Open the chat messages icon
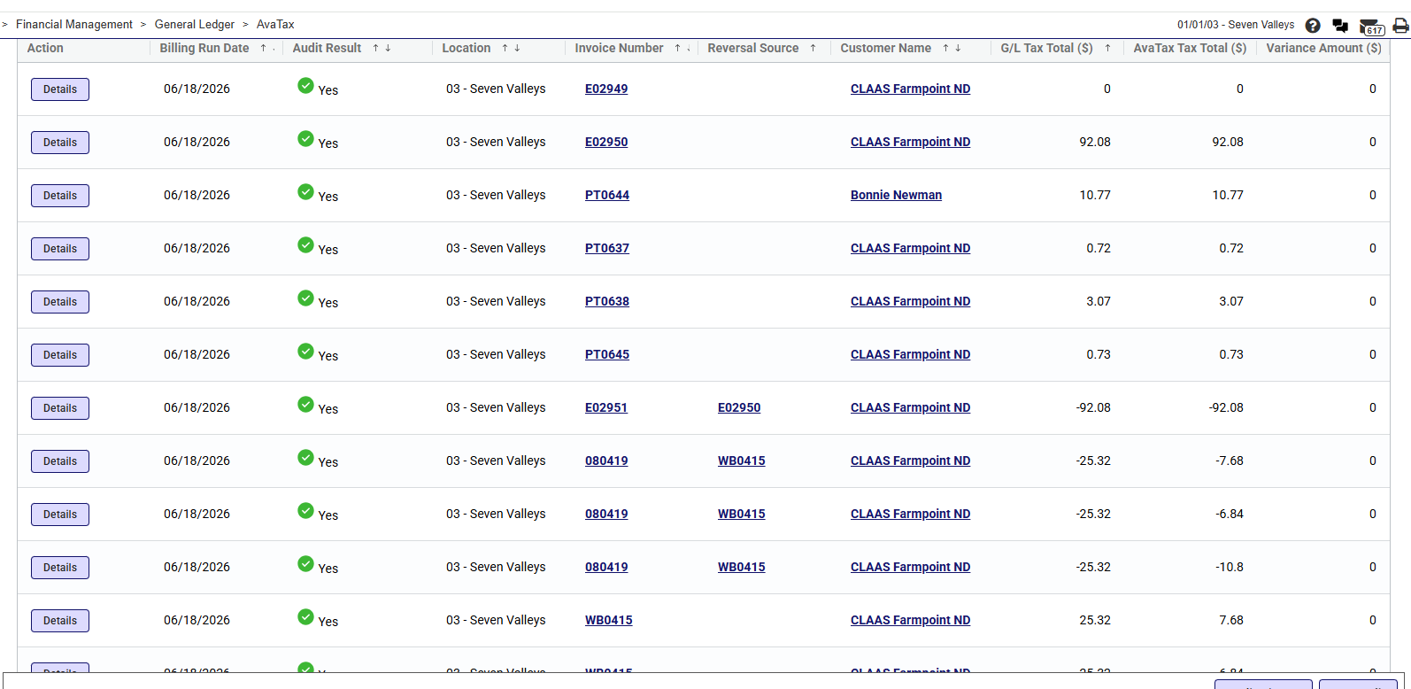1411x689 pixels. pos(1340,26)
